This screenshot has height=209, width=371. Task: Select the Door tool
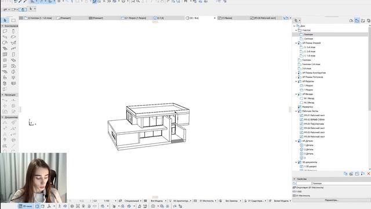(x=13, y=54)
